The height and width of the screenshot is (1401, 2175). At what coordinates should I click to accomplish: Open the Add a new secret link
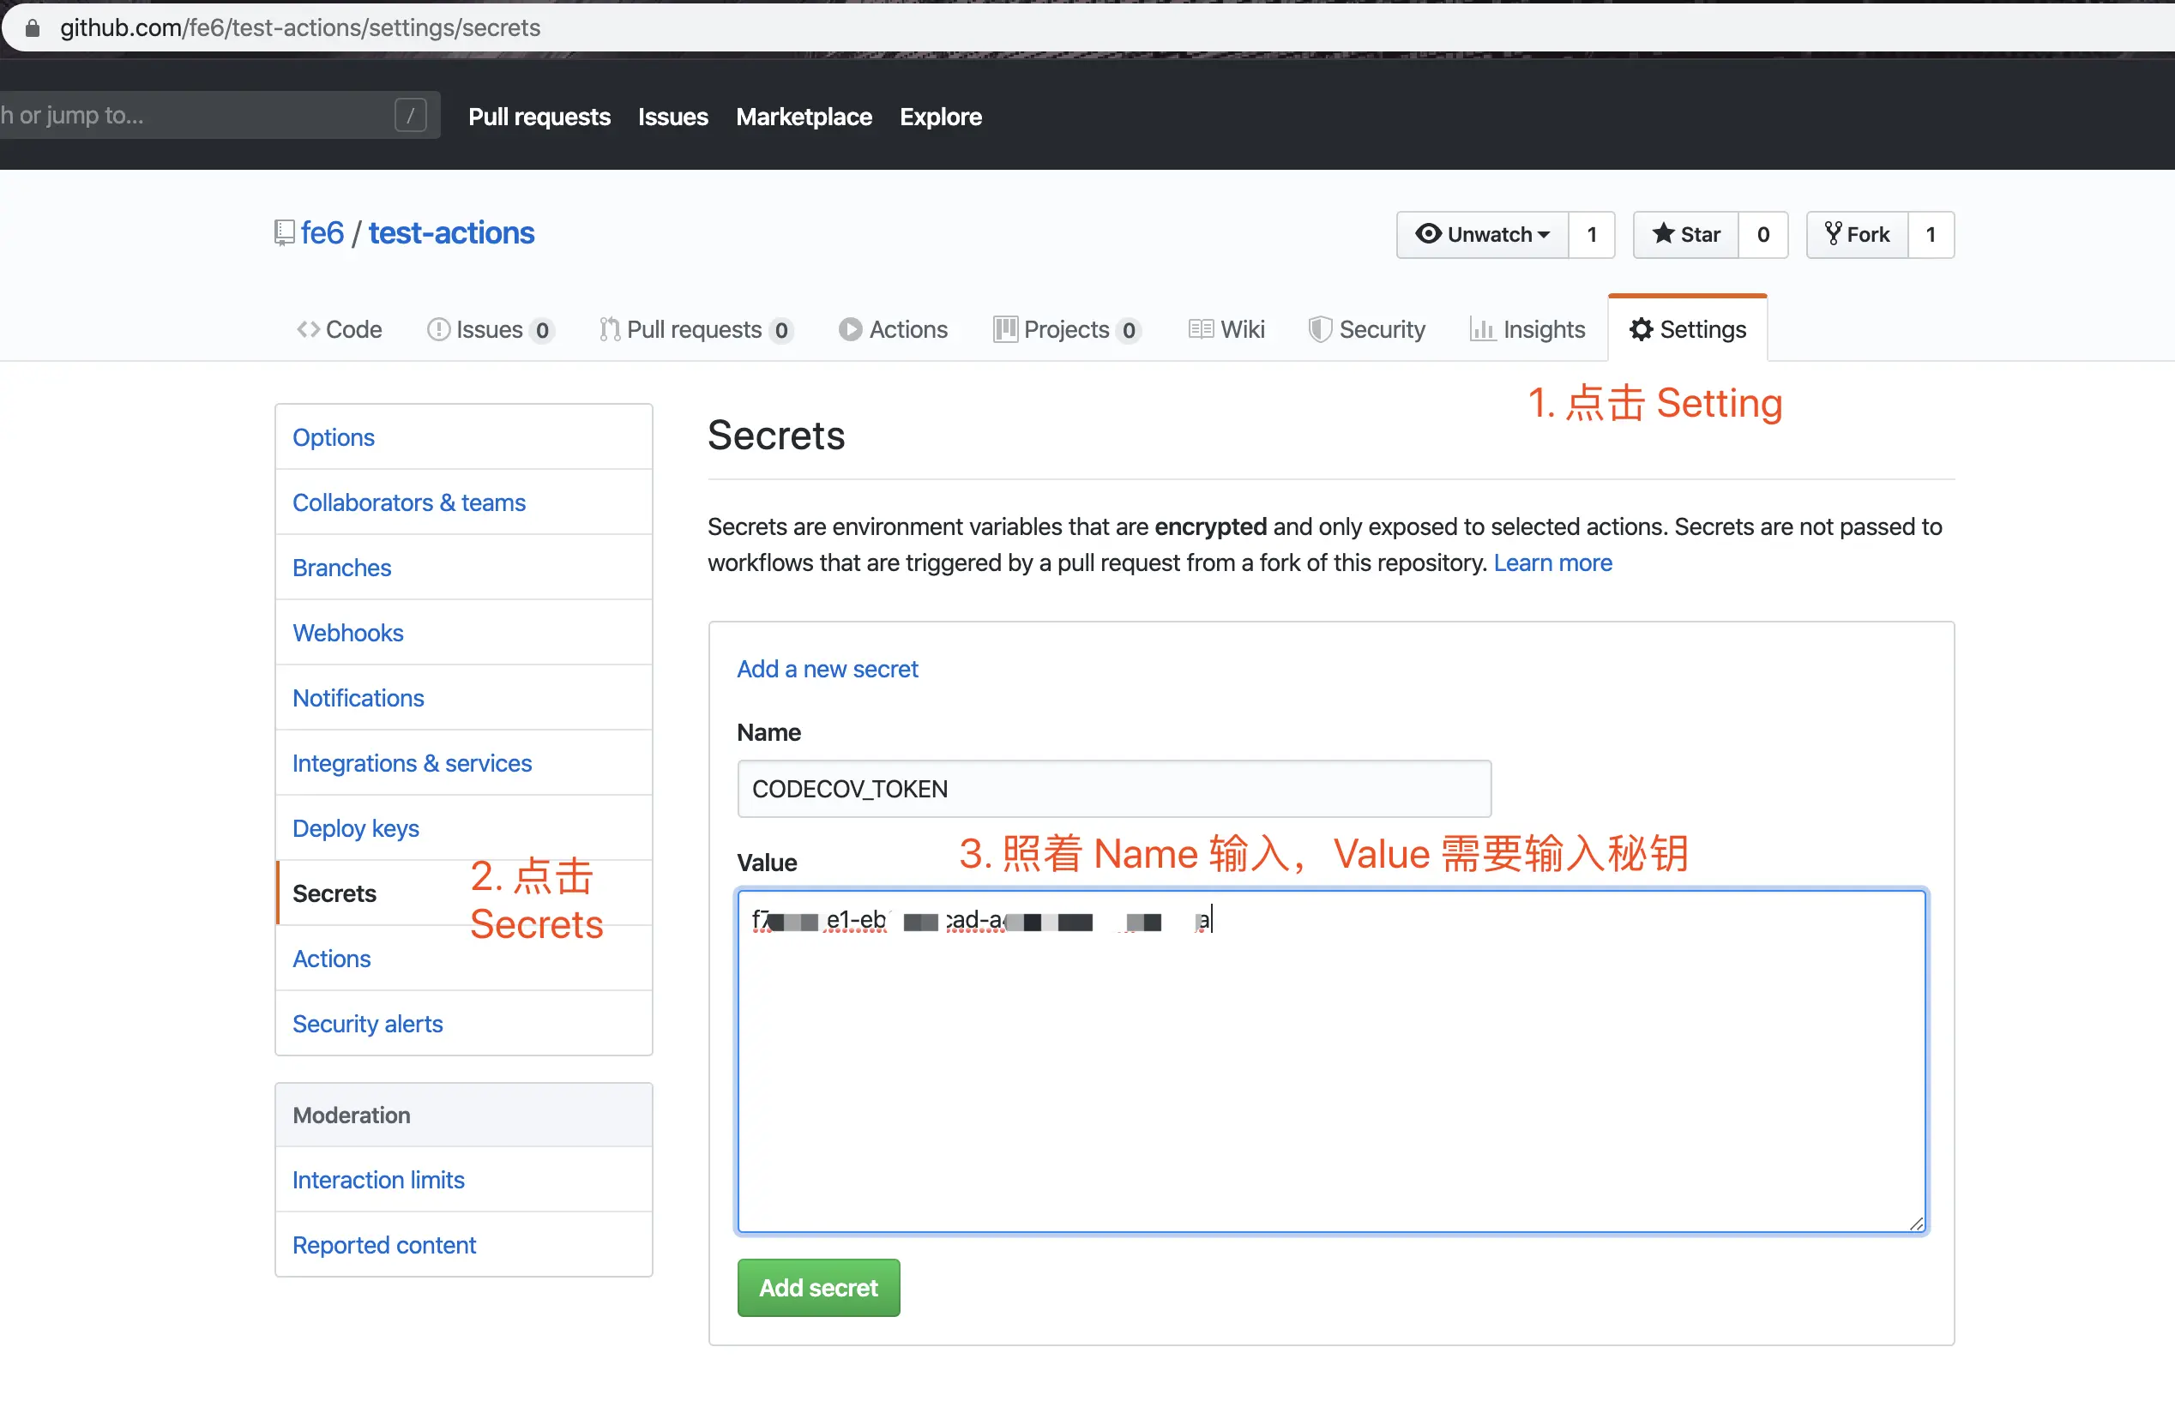(x=828, y=669)
